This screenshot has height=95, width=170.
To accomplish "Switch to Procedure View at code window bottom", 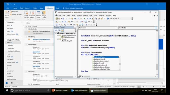I will click(79, 76).
